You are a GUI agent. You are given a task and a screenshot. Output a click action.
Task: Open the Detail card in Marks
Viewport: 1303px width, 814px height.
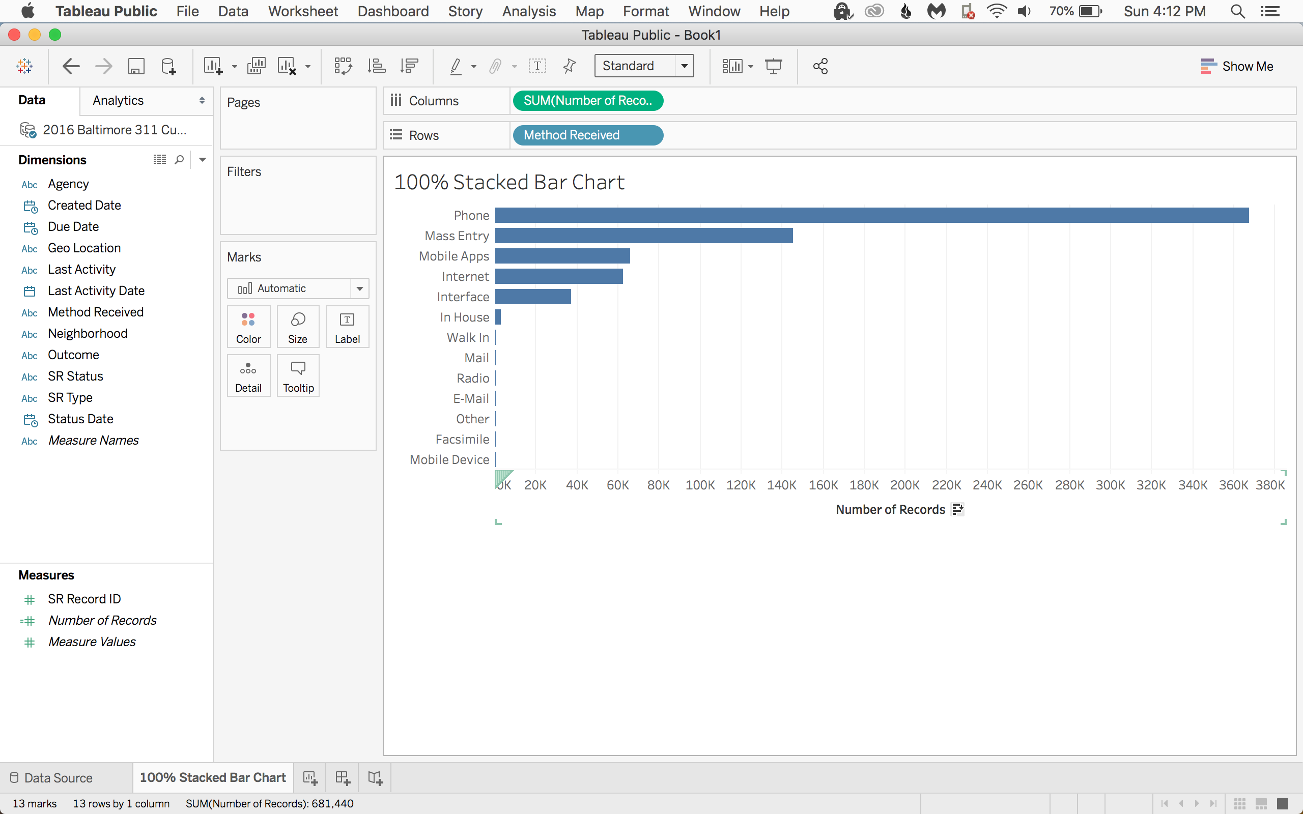[248, 376]
